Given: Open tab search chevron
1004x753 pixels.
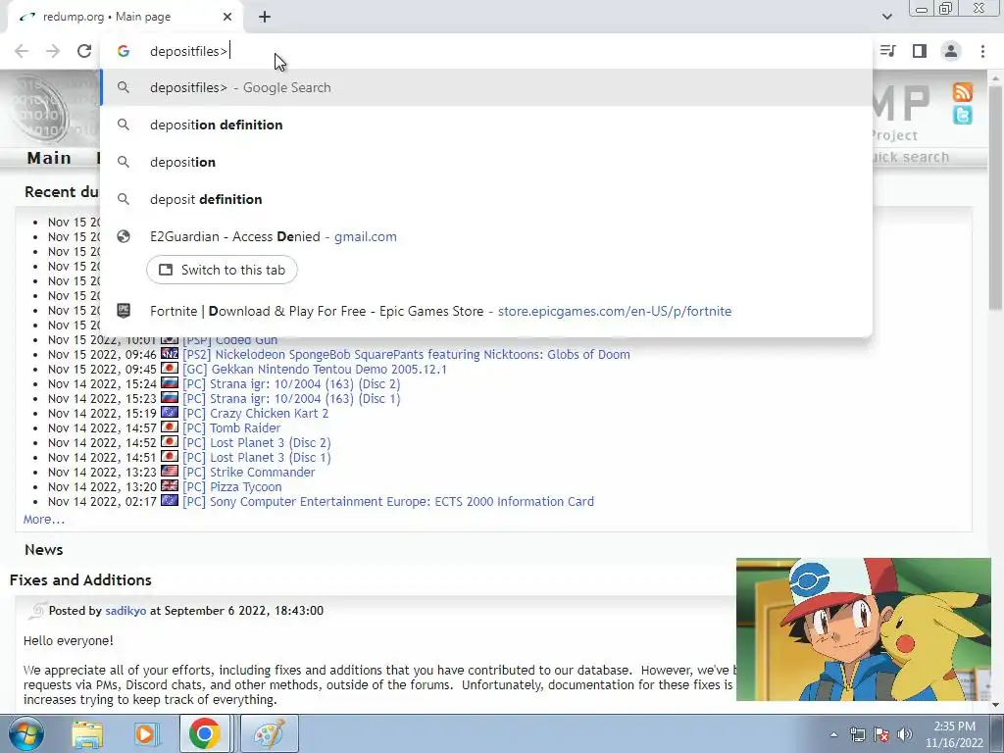Looking at the screenshot, I should (x=886, y=17).
